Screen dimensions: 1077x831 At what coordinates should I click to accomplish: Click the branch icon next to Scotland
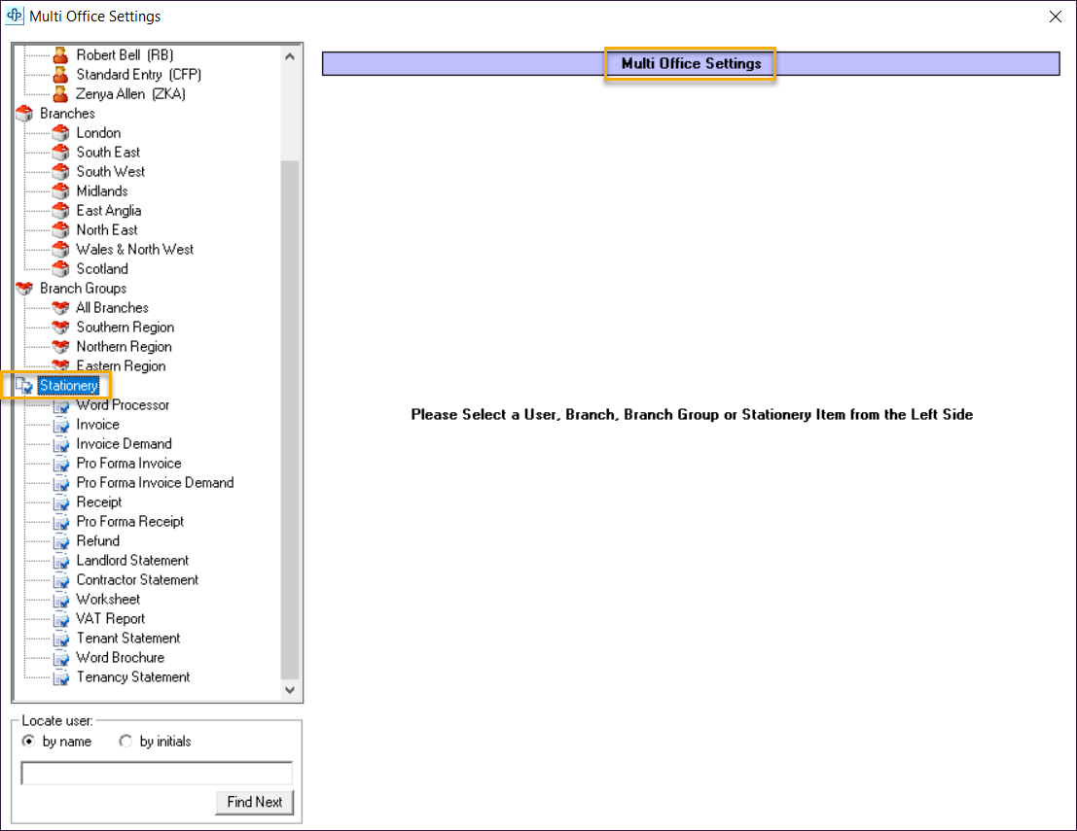60,268
